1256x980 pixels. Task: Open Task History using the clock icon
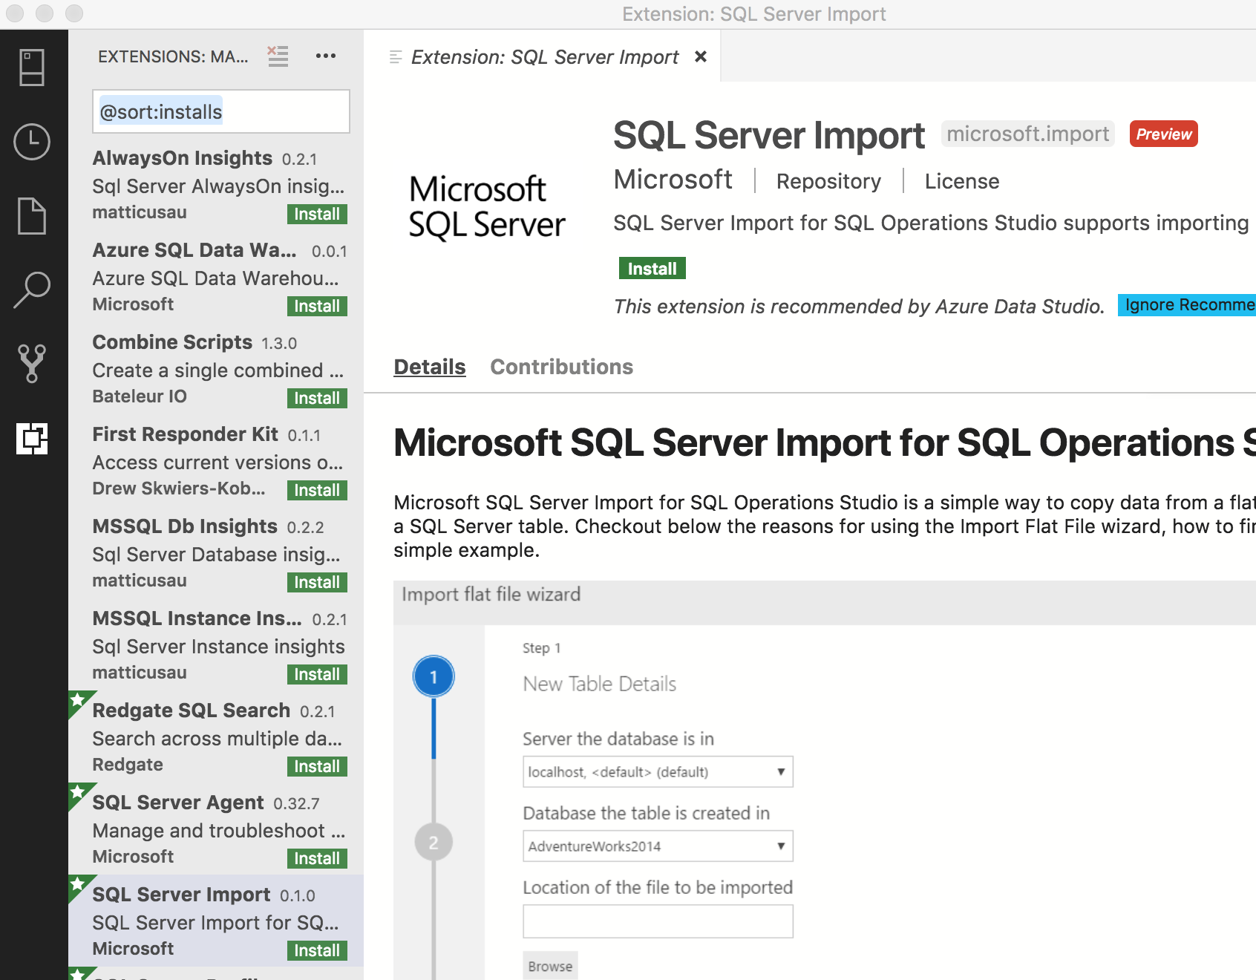pos(31,143)
